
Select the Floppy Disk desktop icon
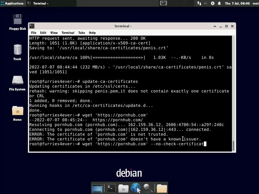17,22
